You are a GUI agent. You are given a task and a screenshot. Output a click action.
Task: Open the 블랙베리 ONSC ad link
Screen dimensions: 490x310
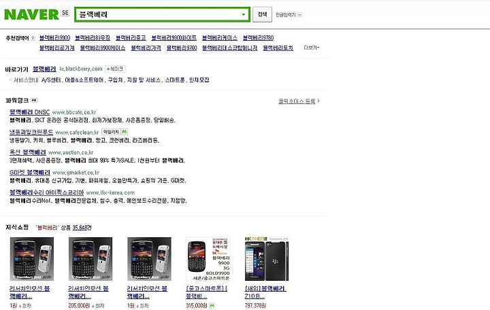(30, 112)
